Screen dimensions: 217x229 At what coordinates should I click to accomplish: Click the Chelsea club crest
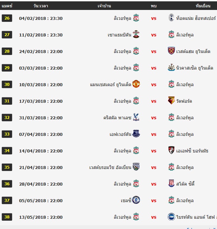[136, 200]
